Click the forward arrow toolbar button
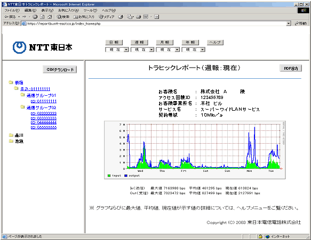 25,17
